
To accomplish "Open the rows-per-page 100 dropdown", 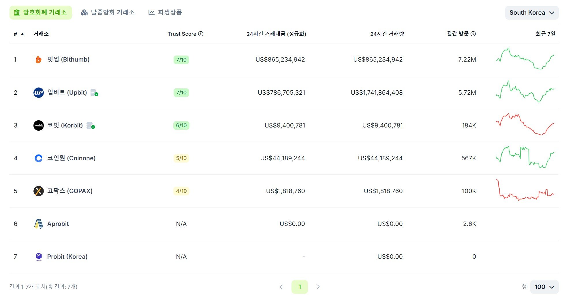I will (x=544, y=287).
